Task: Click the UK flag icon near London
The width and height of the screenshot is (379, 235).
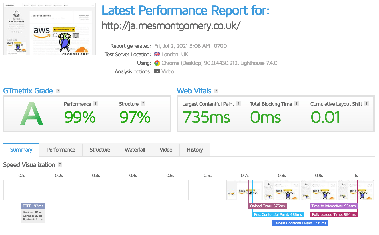Action: click(x=157, y=54)
